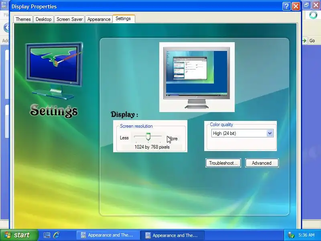Screen dimensions: 321x241
Task: Click the High (24 bit) value field
Action: pyautogui.click(x=239, y=133)
